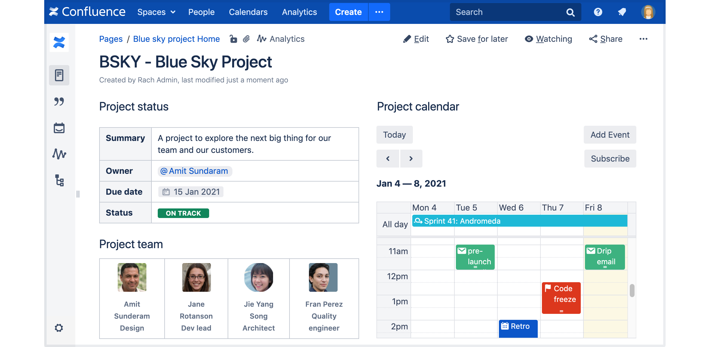Click the envelope icon on pre-launch event
Viewport: 717px width, 347px height.
click(462, 251)
